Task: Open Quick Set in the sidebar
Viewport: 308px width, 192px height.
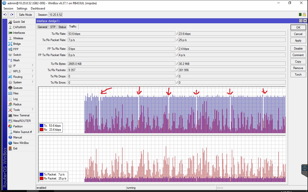Action: pyautogui.click(x=19, y=22)
